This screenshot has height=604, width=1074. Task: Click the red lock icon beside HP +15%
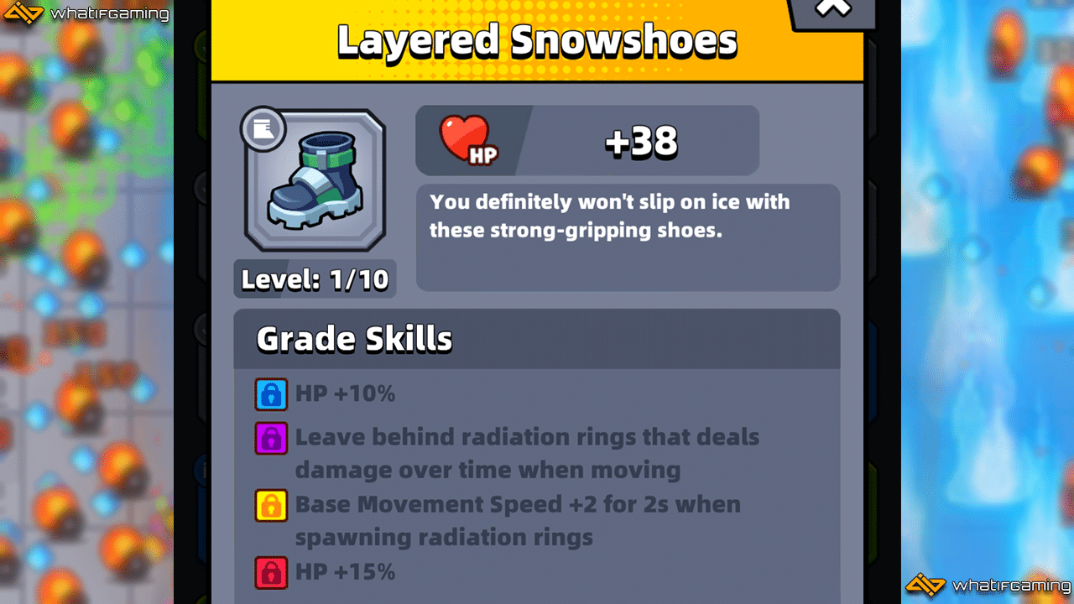click(x=271, y=573)
